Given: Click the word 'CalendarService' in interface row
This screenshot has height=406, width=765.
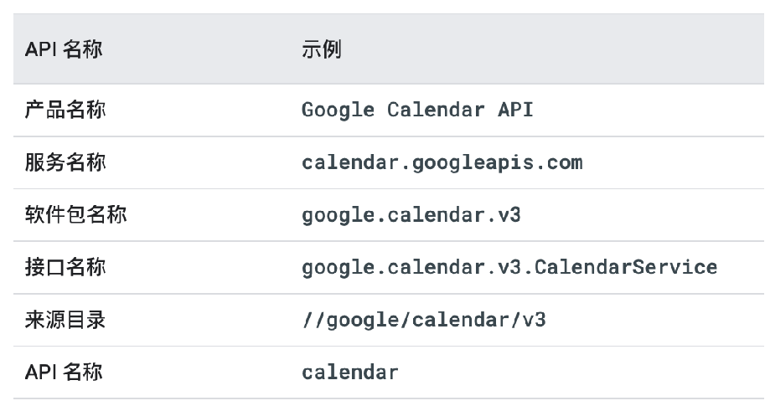Looking at the screenshot, I should [626, 267].
